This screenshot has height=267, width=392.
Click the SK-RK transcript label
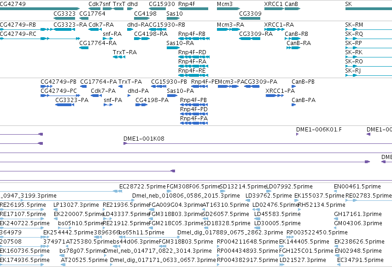tap(354, 52)
